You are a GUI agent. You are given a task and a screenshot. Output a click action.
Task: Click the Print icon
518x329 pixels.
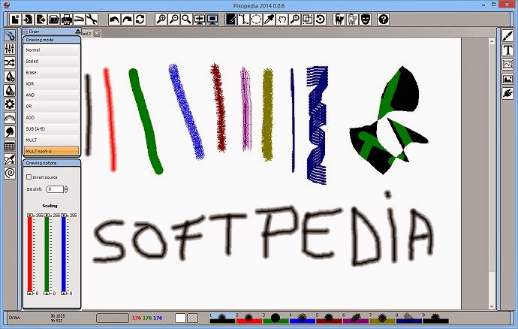(x=67, y=20)
